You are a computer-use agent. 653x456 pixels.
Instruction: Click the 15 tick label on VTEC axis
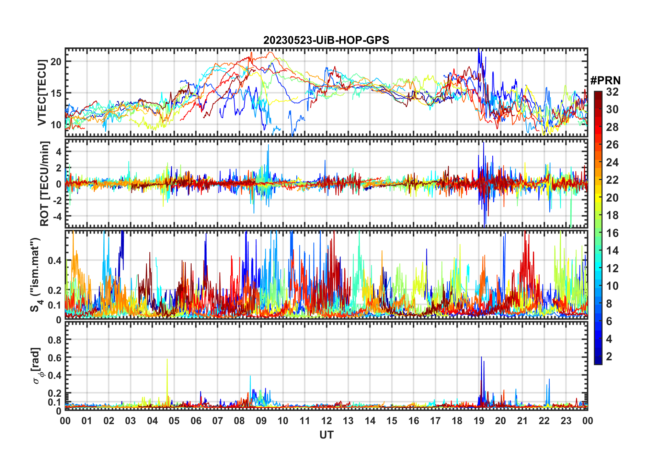[x=56, y=93]
